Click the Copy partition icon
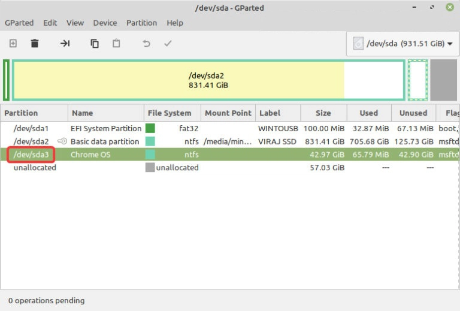This screenshot has width=460, height=311. click(x=95, y=44)
